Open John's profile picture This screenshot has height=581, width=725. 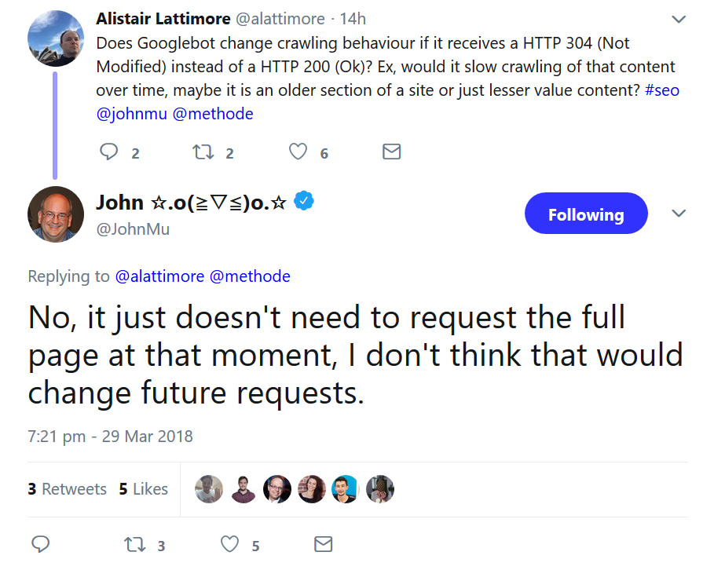pos(56,214)
